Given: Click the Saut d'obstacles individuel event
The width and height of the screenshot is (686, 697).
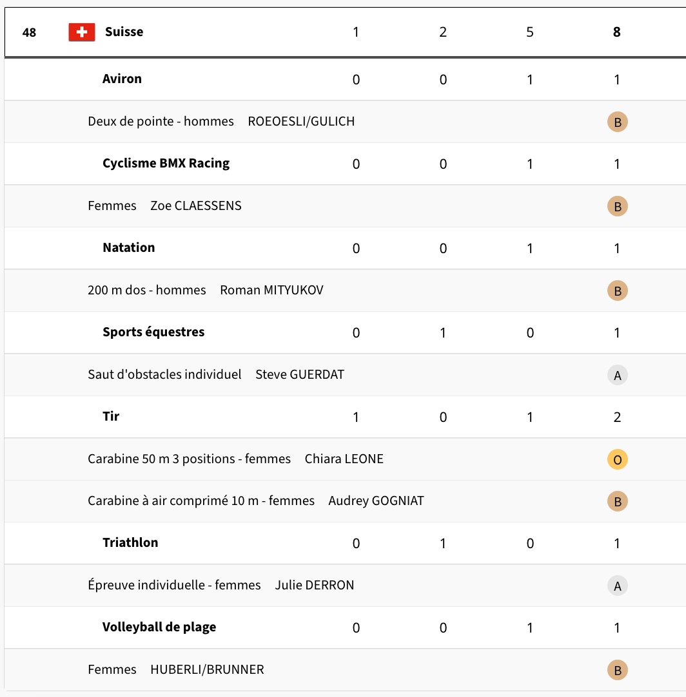Looking at the screenshot, I should tap(164, 374).
